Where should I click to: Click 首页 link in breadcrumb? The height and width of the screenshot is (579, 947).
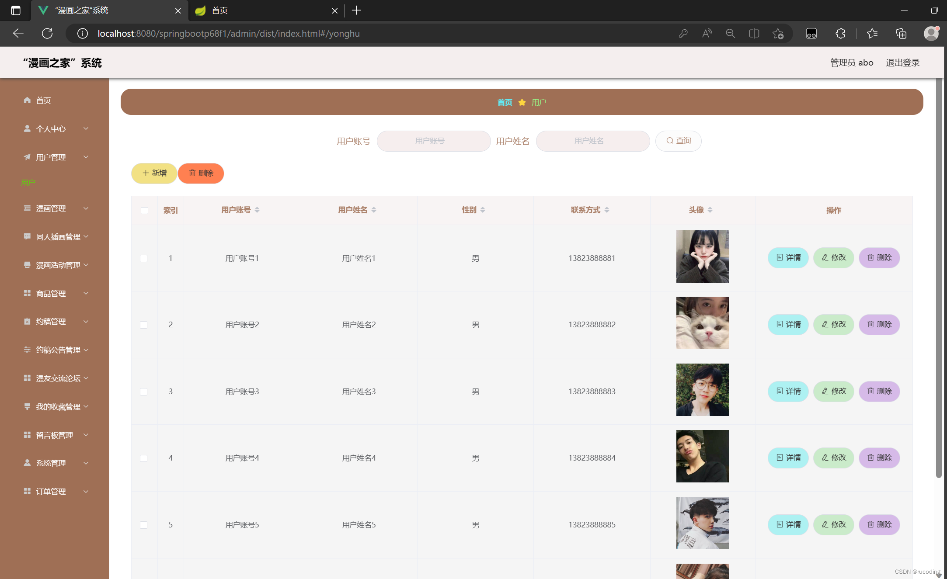(x=505, y=102)
